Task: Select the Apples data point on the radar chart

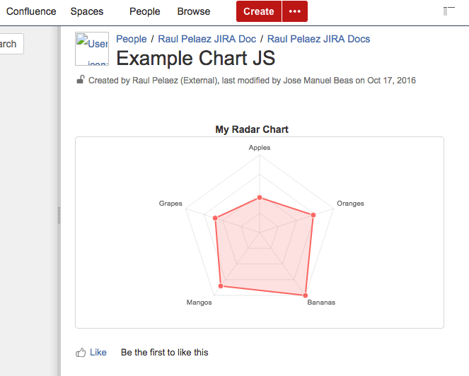Action: [x=260, y=197]
